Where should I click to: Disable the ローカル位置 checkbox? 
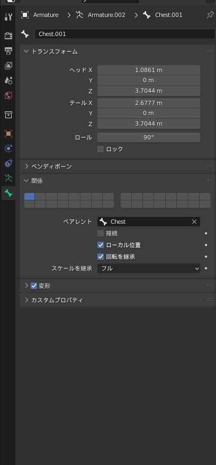pos(101,245)
